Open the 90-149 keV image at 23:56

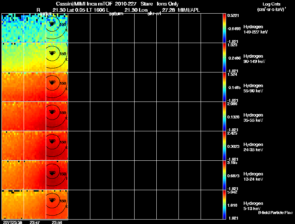pos(57,57)
